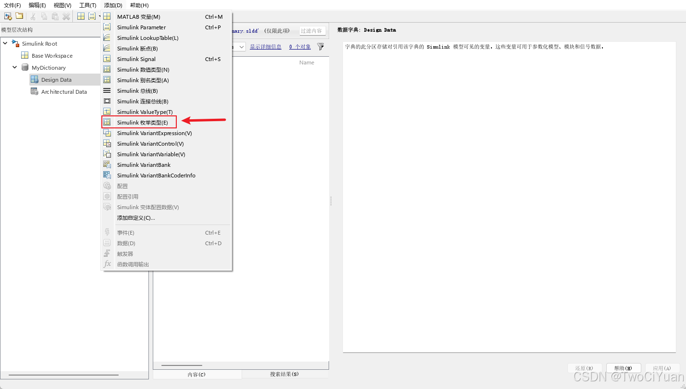Viewport: 686px width, 389px height.
Task: Open the column view dropdown
Action: click(241, 47)
